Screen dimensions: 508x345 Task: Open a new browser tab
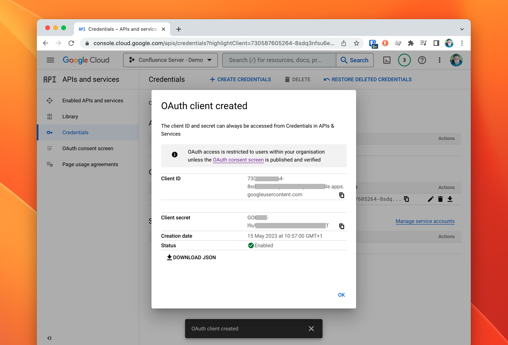(x=179, y=29)
